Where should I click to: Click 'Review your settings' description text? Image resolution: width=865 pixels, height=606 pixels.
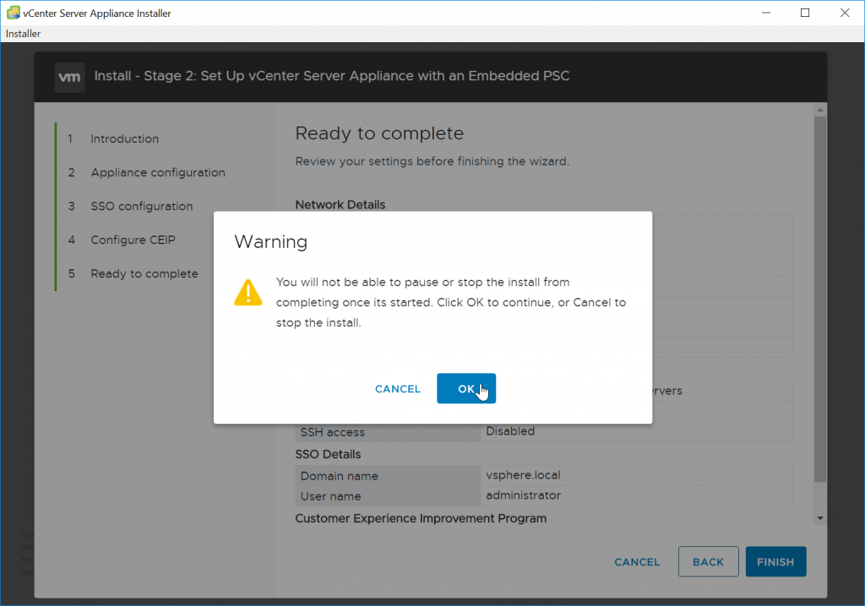click(x=432, y=161)
